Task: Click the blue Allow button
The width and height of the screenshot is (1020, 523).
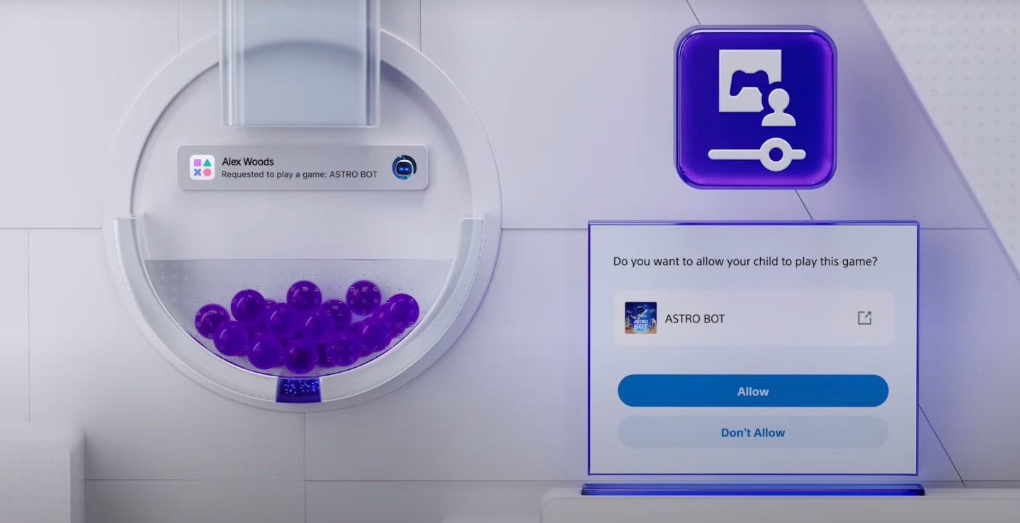Action: pyautogui.click(x=753, y=391)
